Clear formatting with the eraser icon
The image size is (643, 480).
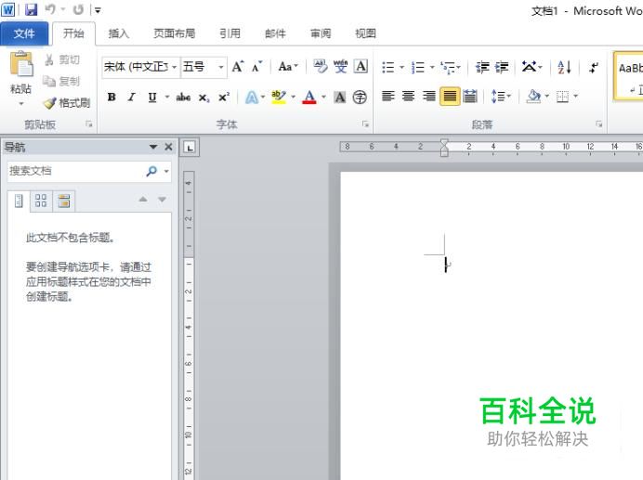(x=321, y=67)
